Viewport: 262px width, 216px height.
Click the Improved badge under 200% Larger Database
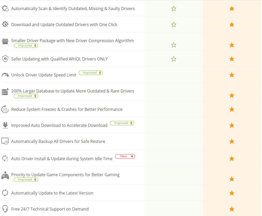click(x=26, y=96)
